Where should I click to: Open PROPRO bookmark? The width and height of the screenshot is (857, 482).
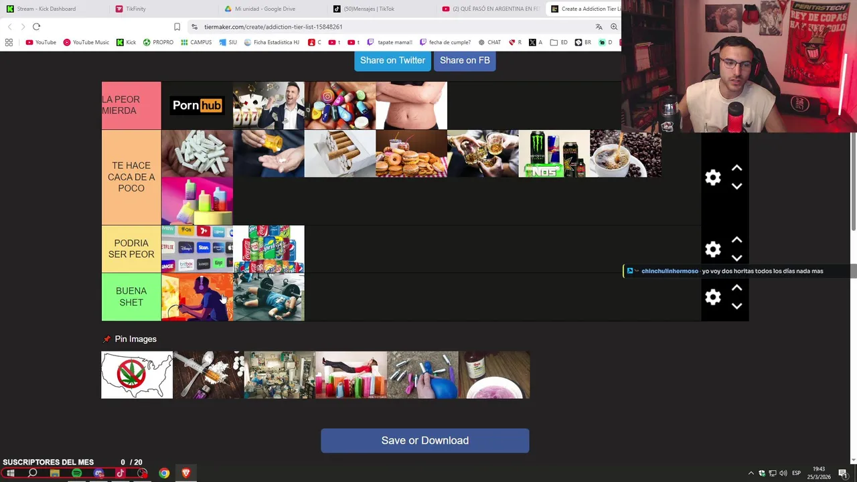(x=158, y=42)
